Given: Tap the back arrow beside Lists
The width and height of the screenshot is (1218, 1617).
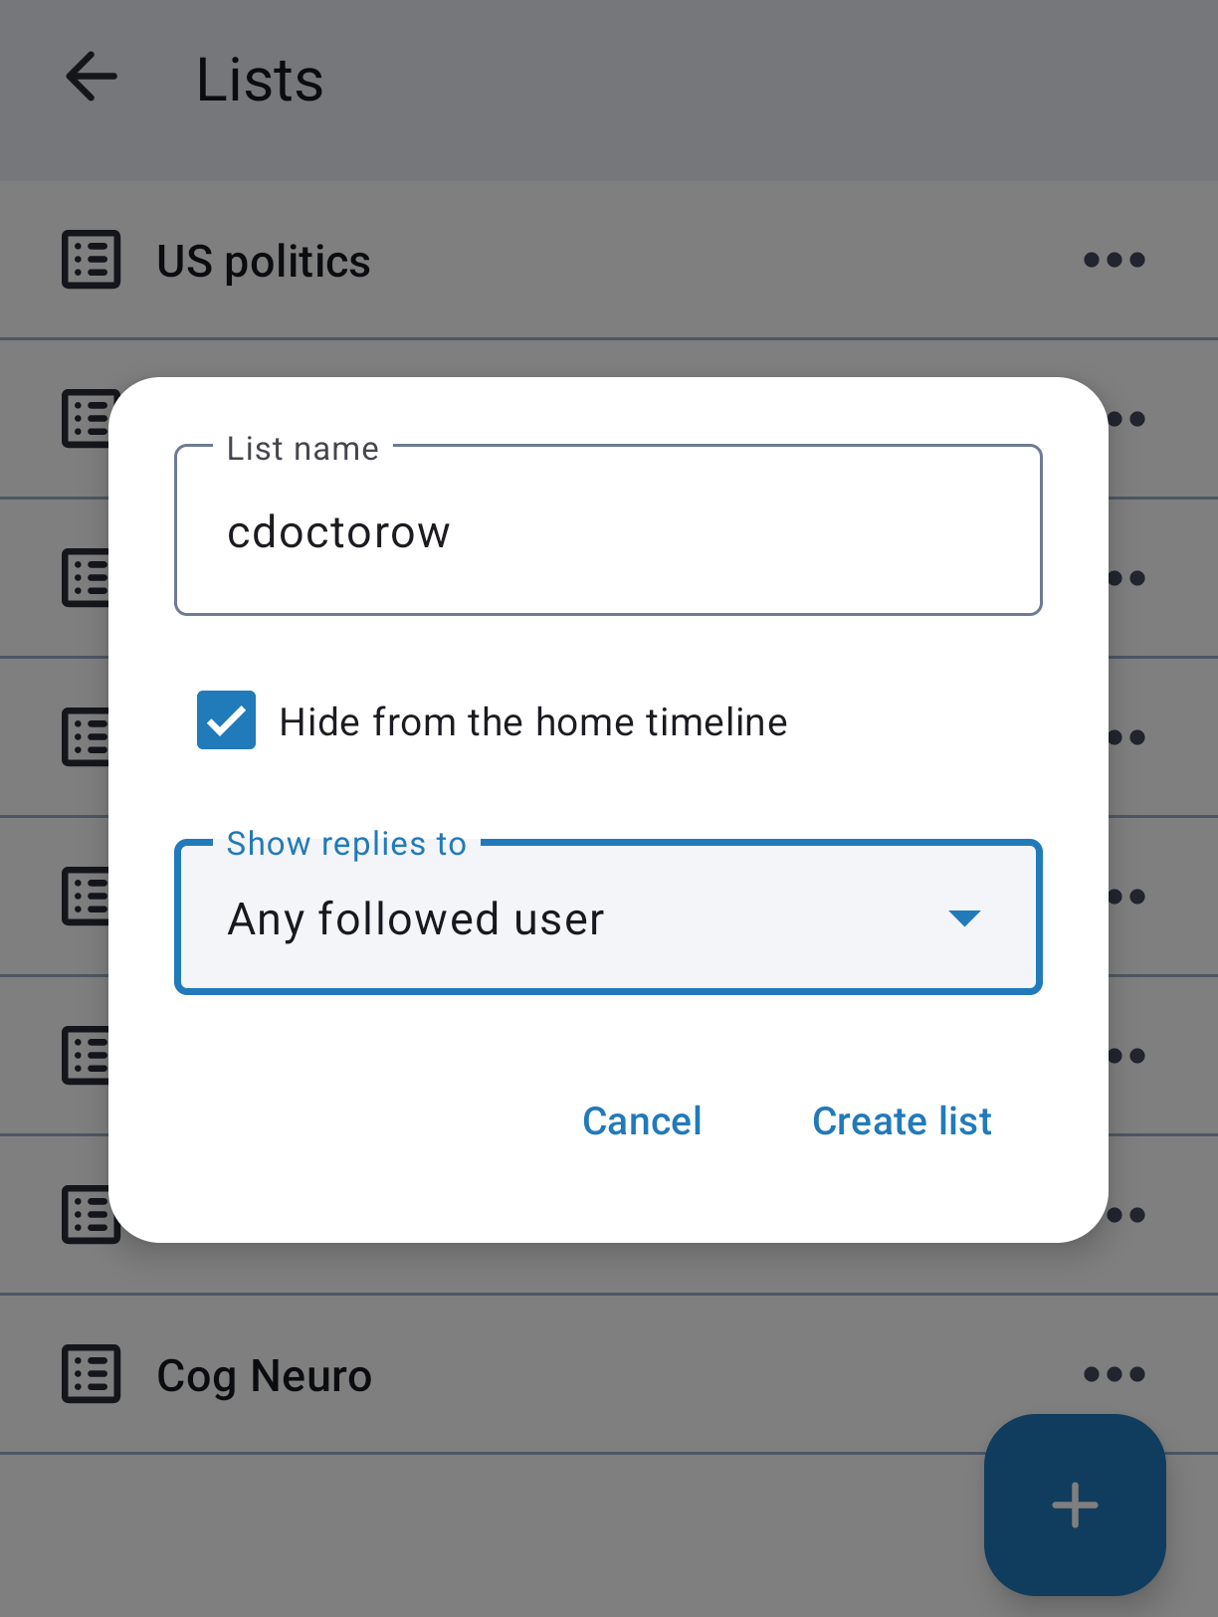Looking at the screenshot, I should tap(92, 78).
